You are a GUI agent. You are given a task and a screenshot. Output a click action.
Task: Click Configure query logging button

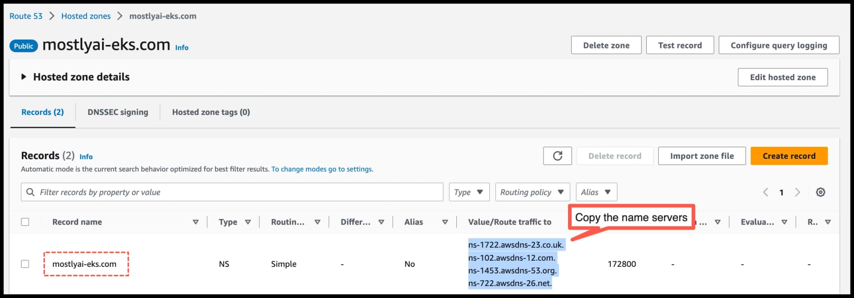point(779,45)
